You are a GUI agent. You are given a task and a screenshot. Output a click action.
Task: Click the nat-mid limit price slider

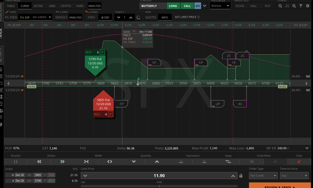click(159, 186)
